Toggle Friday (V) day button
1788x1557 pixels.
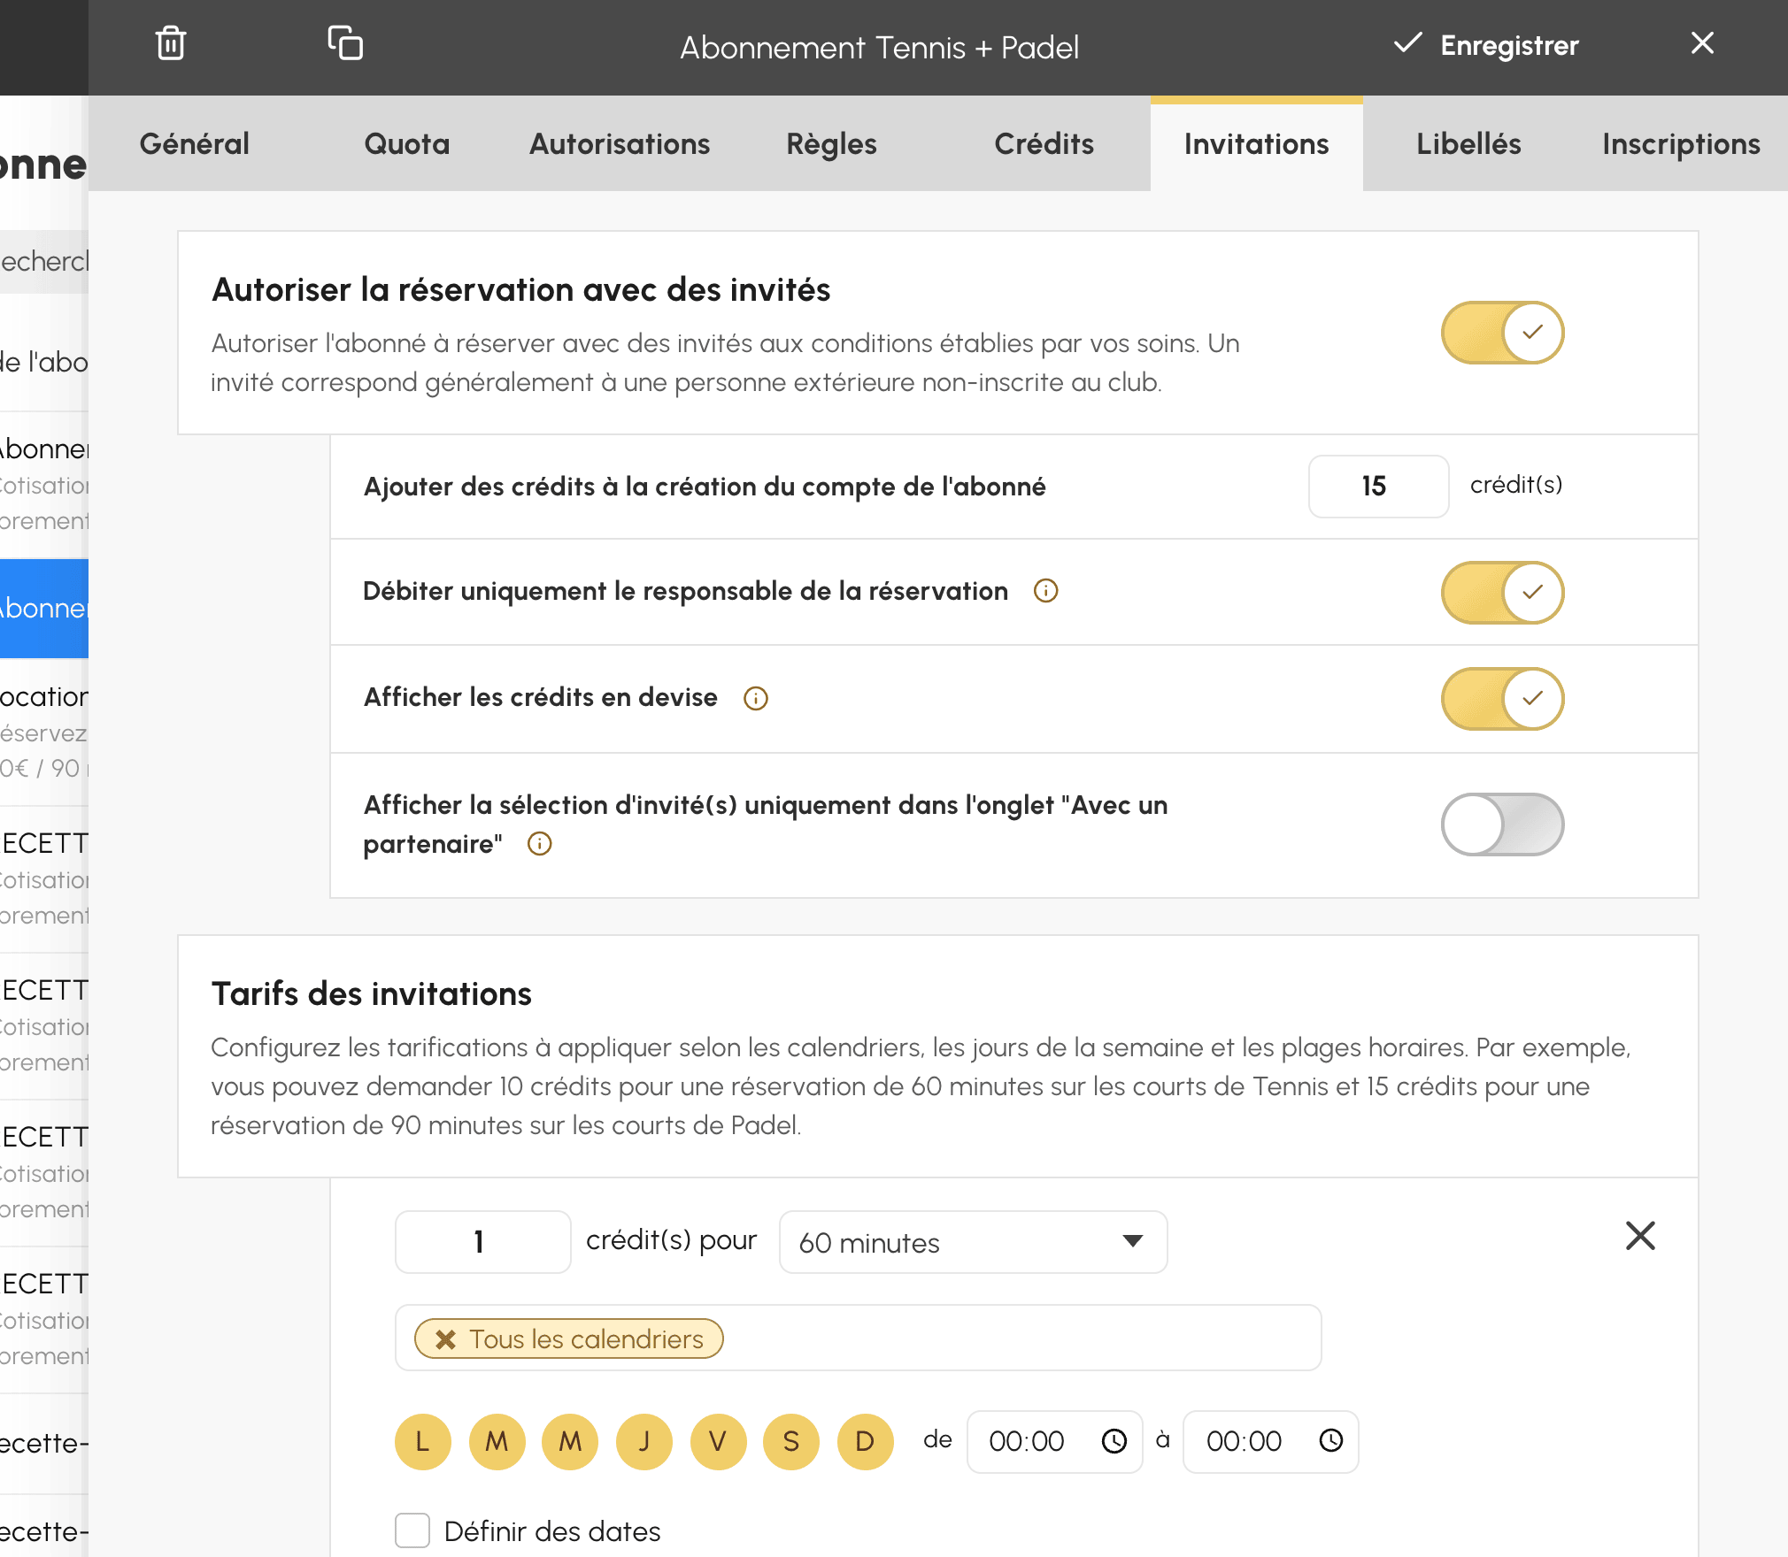(719, 1442)
